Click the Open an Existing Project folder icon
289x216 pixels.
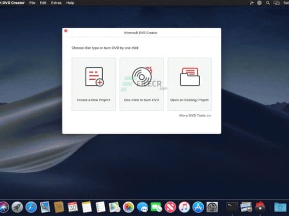190,77
